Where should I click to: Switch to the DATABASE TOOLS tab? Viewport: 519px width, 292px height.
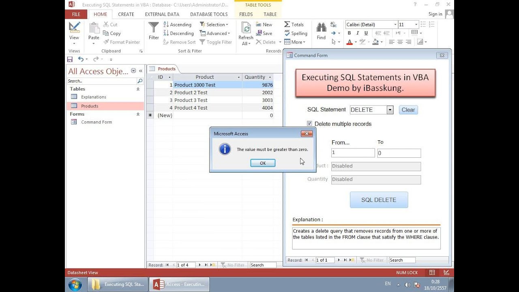click(x=209, y=14)
